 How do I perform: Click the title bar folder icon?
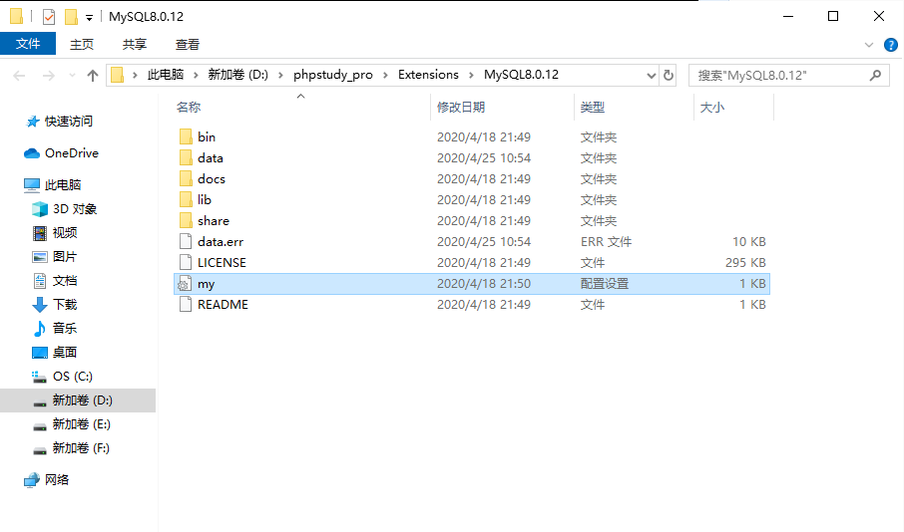17,17
